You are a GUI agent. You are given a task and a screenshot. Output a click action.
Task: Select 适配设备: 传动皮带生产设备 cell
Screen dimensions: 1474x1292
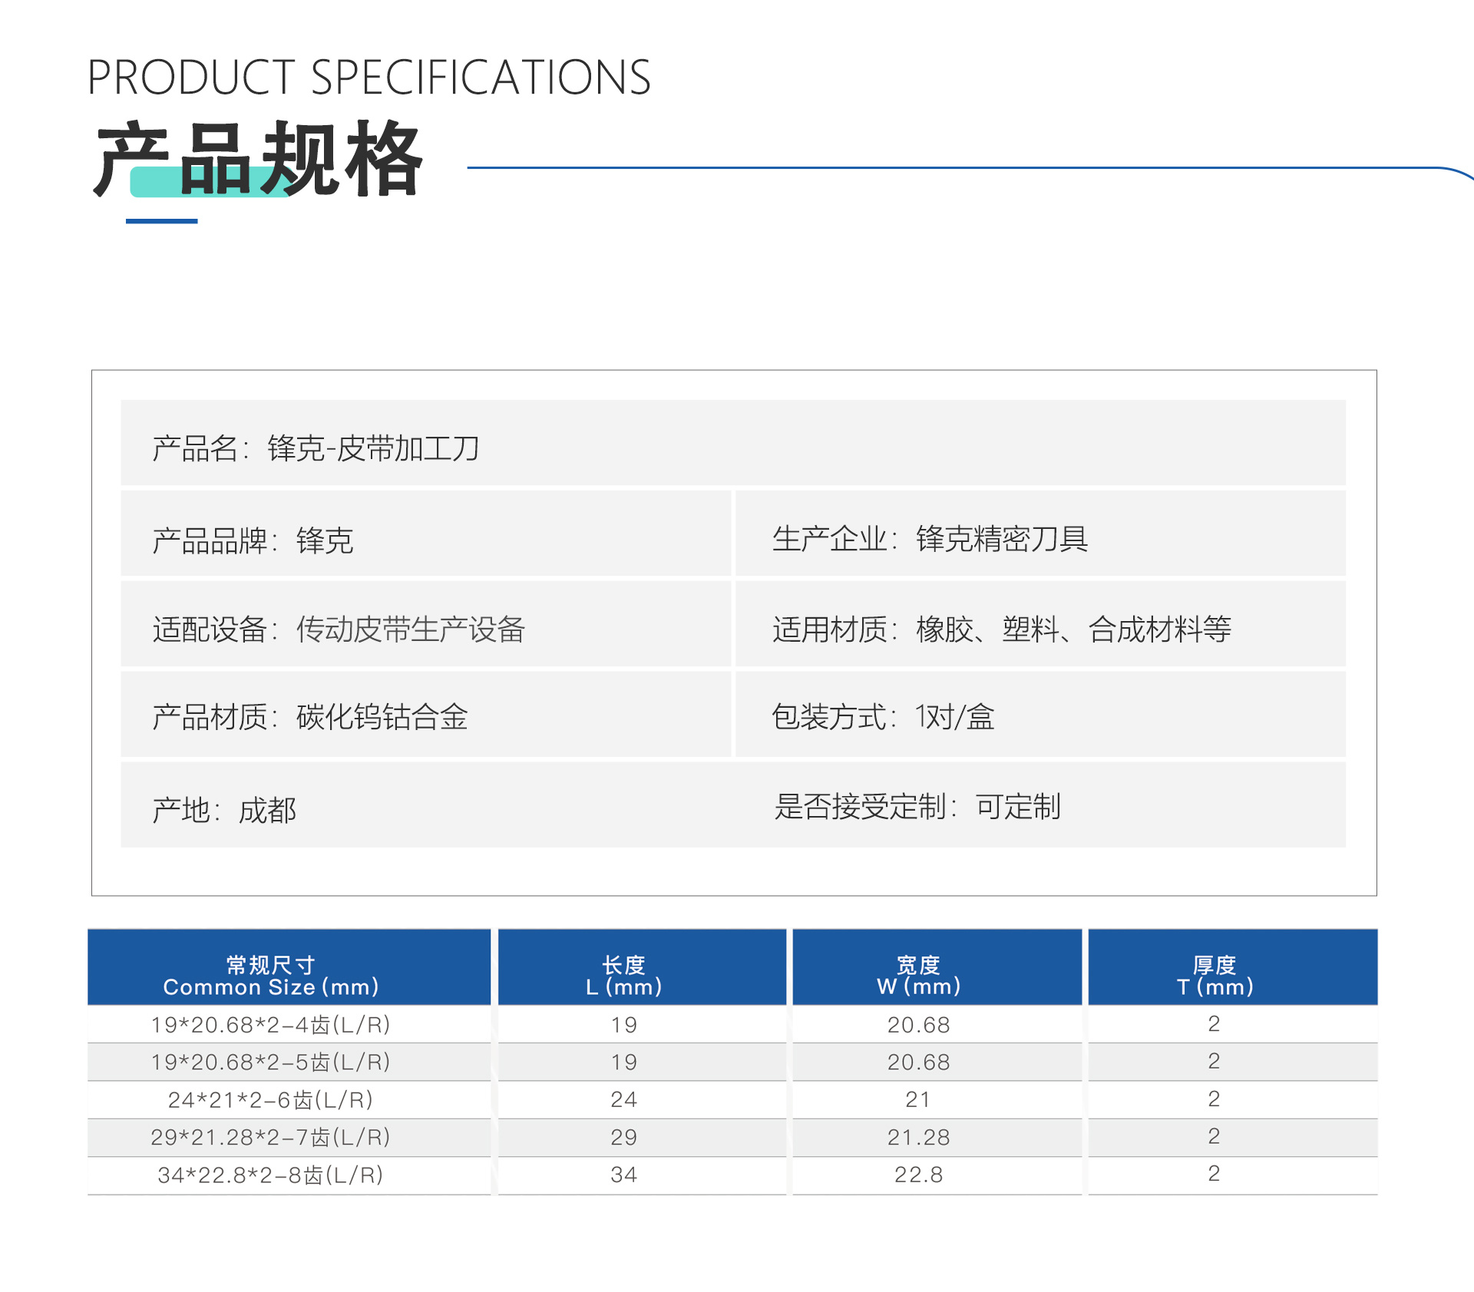pos(426,623)
